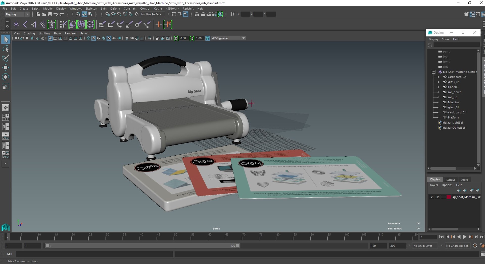The height and width of the screenshot is (264, 485).
Task: Click the current frame input field
Action: tap(428, 237)
